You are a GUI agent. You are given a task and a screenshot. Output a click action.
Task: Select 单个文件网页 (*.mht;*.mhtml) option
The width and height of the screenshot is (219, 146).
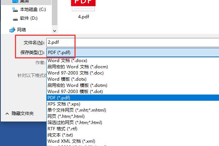click(76, 110)
